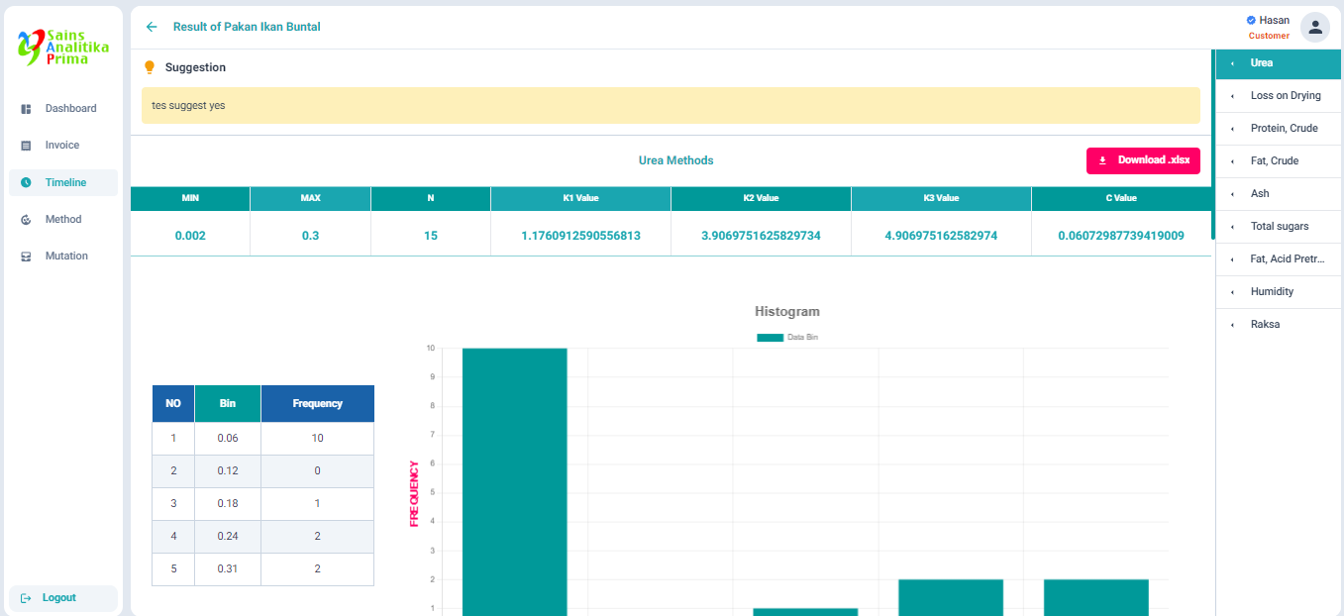Open the user profile avatar

coord(1314,28)
